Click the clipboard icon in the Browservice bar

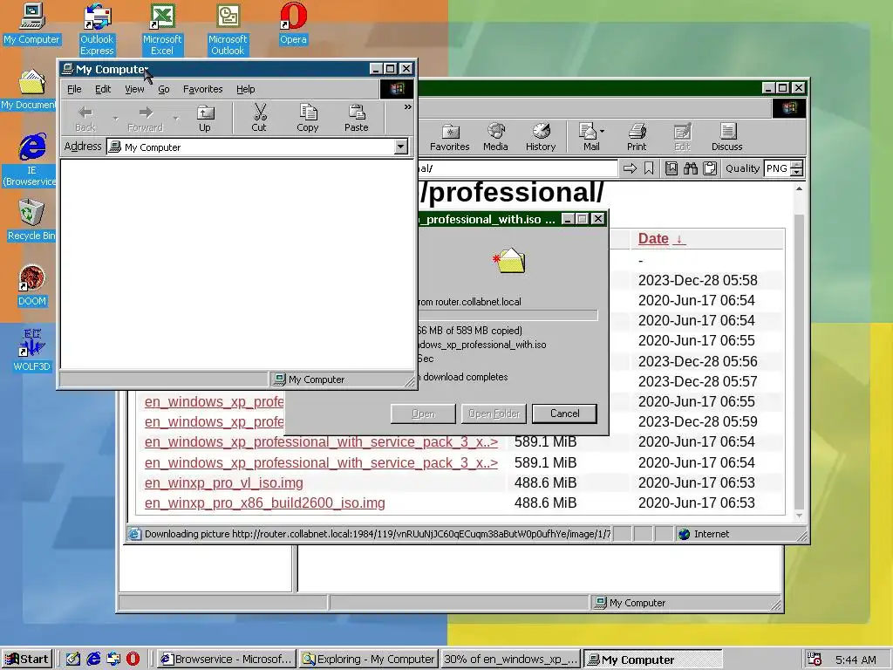point(710,168)
